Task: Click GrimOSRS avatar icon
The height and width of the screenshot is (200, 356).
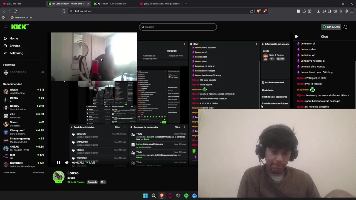Action: [6, 165]
